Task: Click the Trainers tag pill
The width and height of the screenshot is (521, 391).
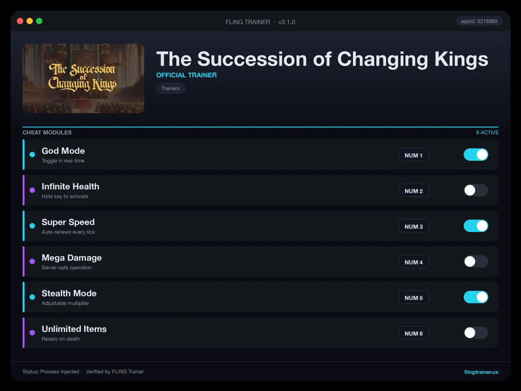Action: click(x=171, y=88)
